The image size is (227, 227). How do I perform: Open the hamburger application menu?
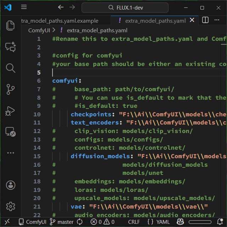pos(24,7)
